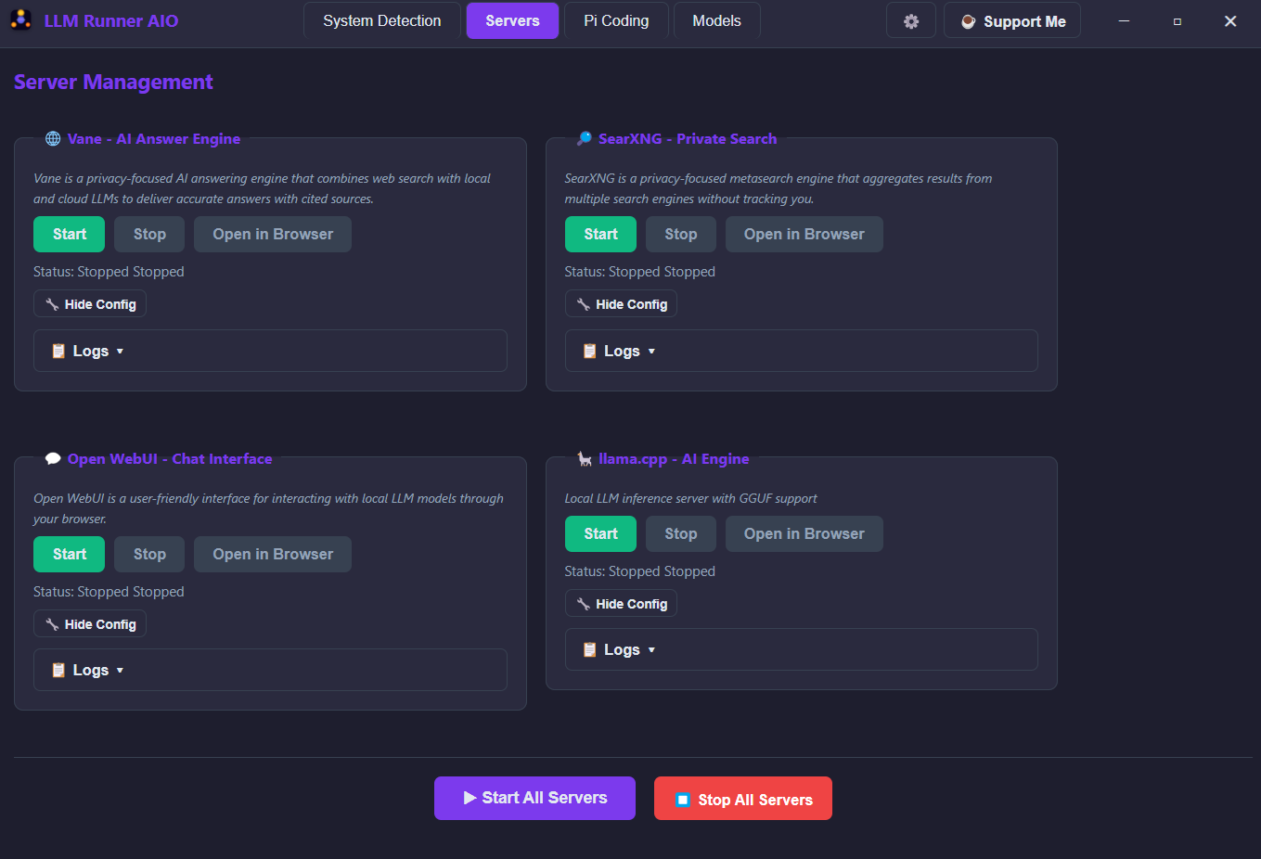Open the Pi Coding tab
This screenshot has width=1261, height=859.
tap(616, 20)
